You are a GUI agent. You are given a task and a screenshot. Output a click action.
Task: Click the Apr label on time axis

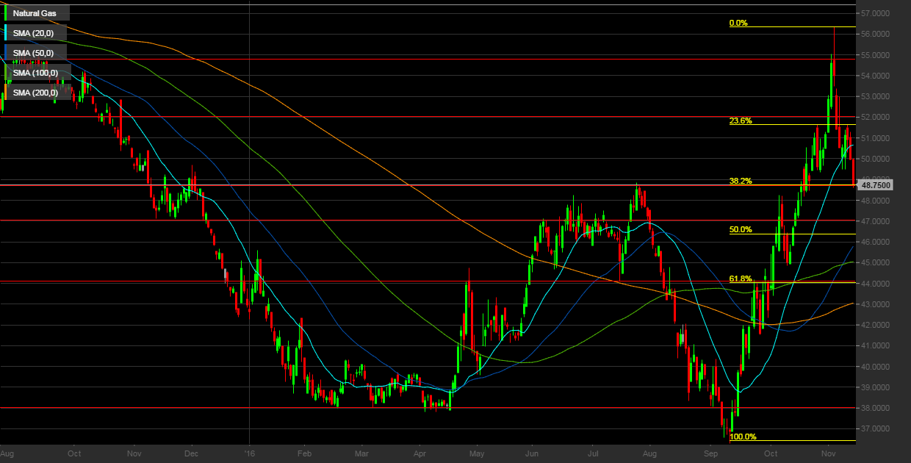tap(420, 455)
